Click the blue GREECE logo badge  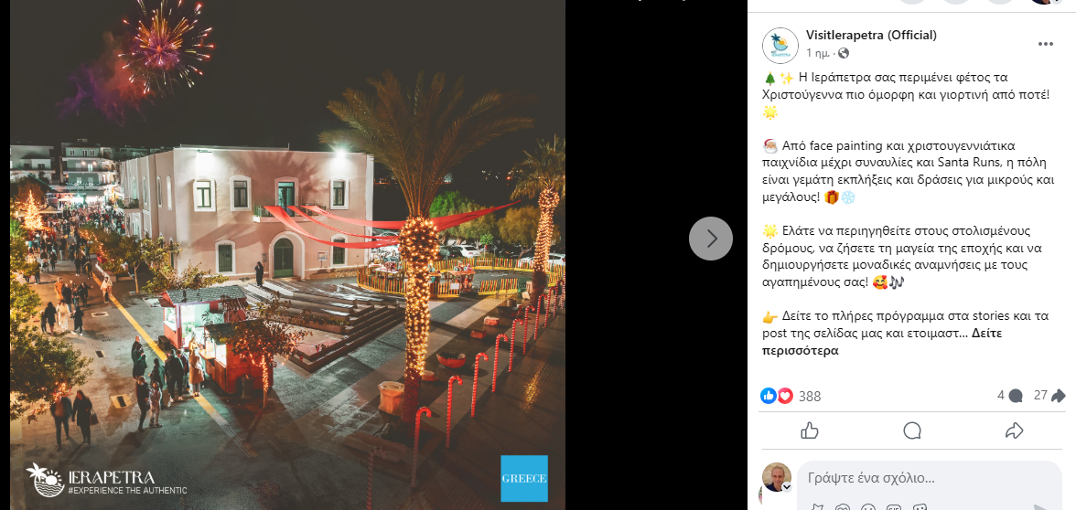pyautogui.click(x=524, y=479)
